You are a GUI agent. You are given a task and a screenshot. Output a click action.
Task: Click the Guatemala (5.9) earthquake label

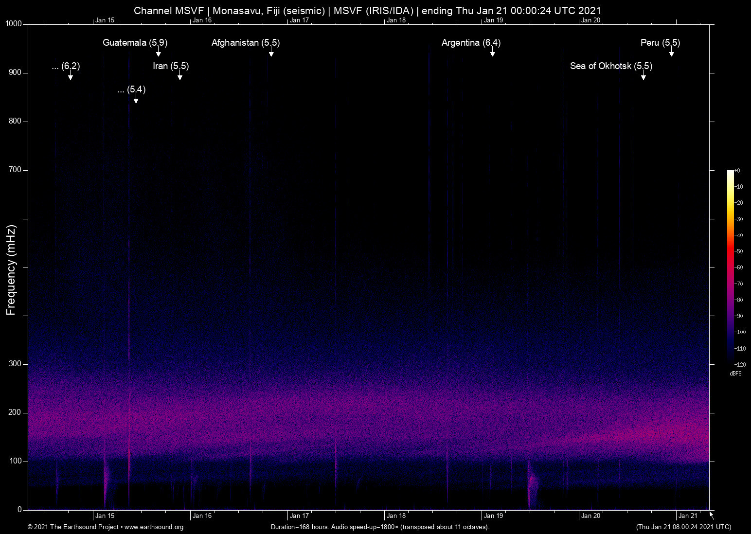135,43
